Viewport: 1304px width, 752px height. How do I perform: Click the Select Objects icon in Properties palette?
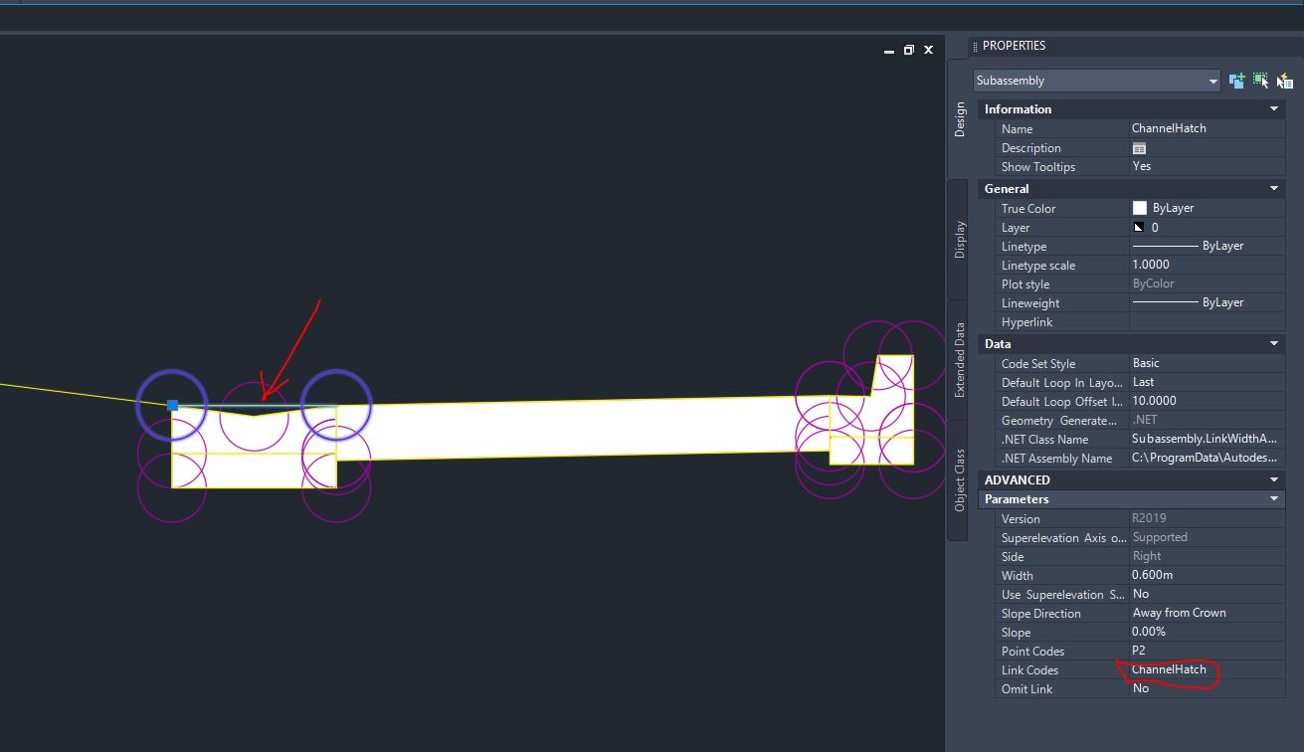click(x=1260, y=80)
